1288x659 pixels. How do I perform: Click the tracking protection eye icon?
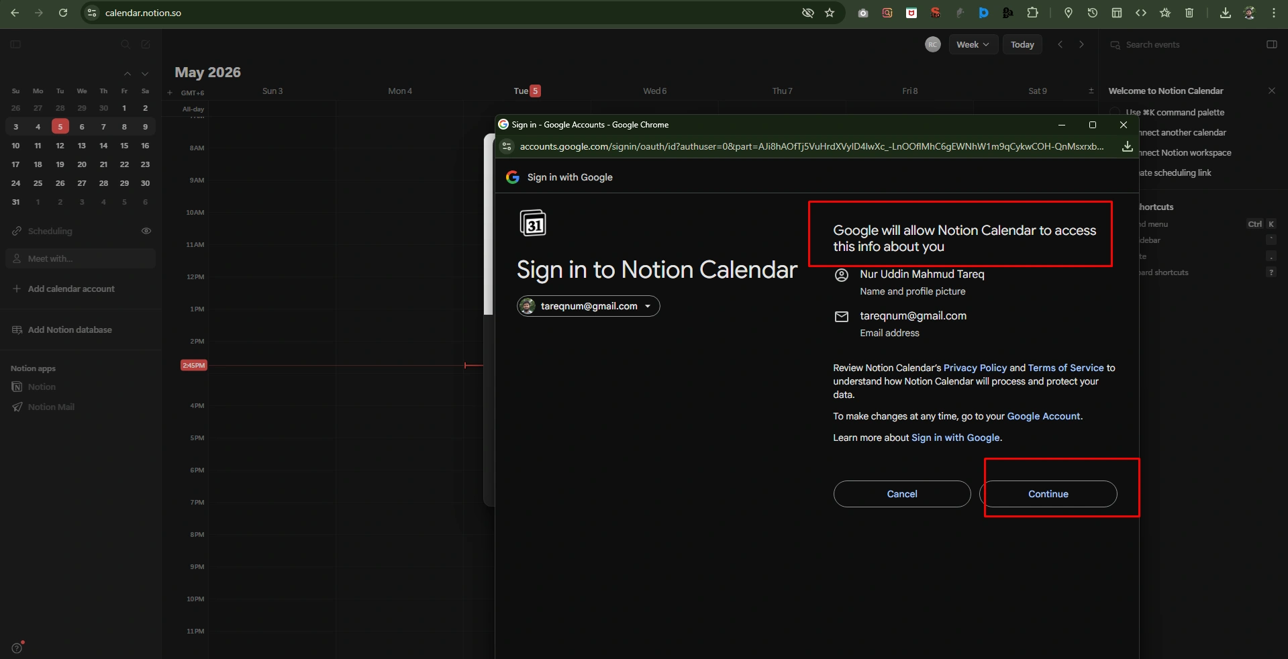tap(808, 13)
